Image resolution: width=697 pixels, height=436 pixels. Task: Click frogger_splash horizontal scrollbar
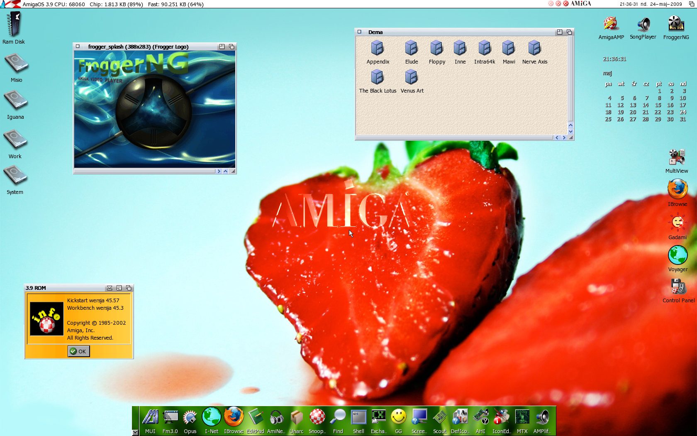[x=145, y=171]
